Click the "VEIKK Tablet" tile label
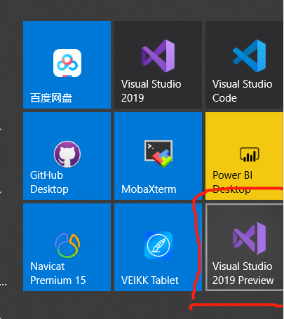Viewport: 284px width, 319px height. click(150, 280)
